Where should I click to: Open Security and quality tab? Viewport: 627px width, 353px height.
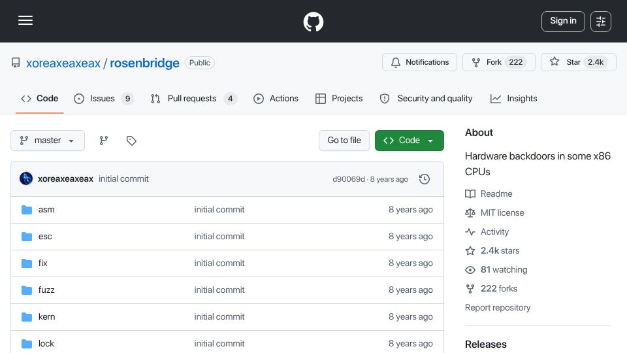pos(426,99)
